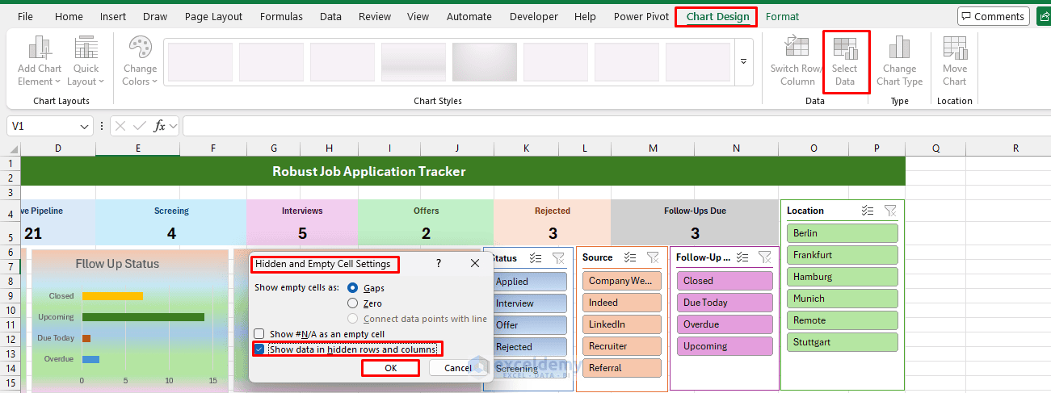
Task: Click Interviews count 5 cell
Action: pos(302,234)
